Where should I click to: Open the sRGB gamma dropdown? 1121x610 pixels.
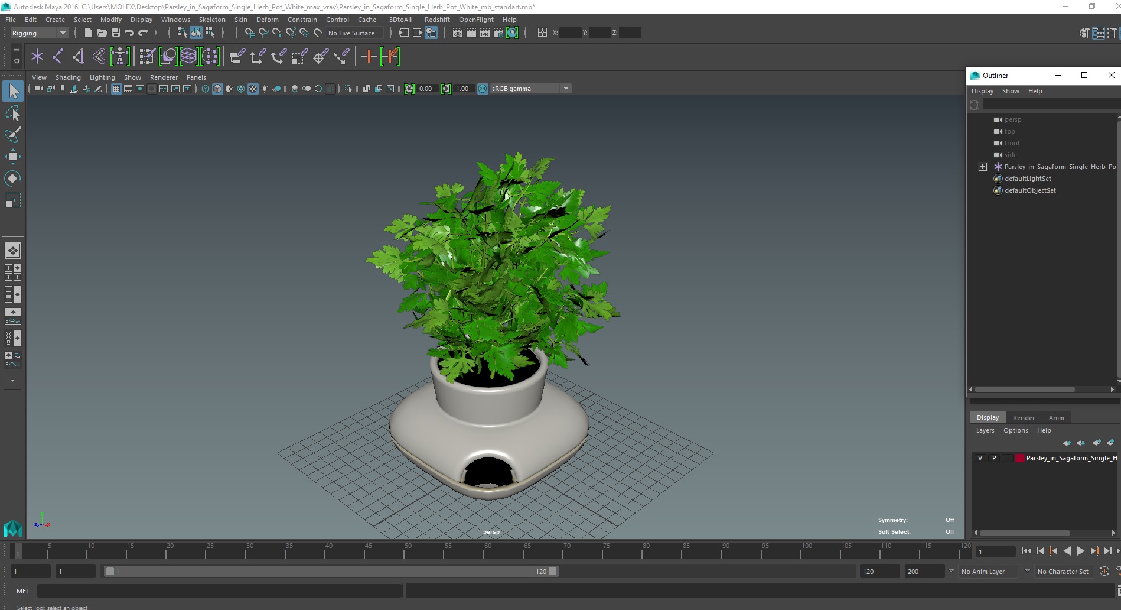coord(530,89)
